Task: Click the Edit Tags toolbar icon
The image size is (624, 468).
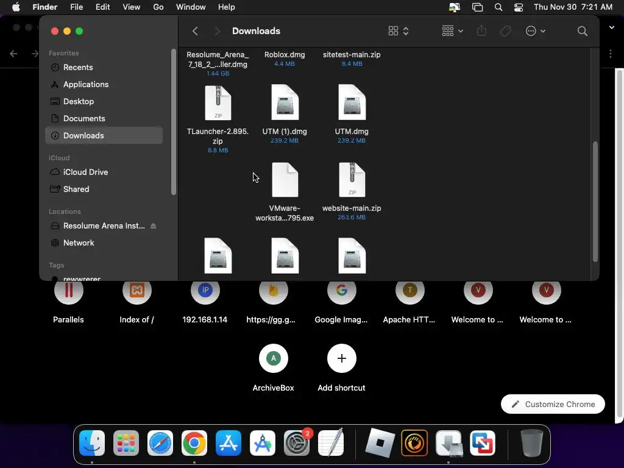Action: [x=505, y=31]
